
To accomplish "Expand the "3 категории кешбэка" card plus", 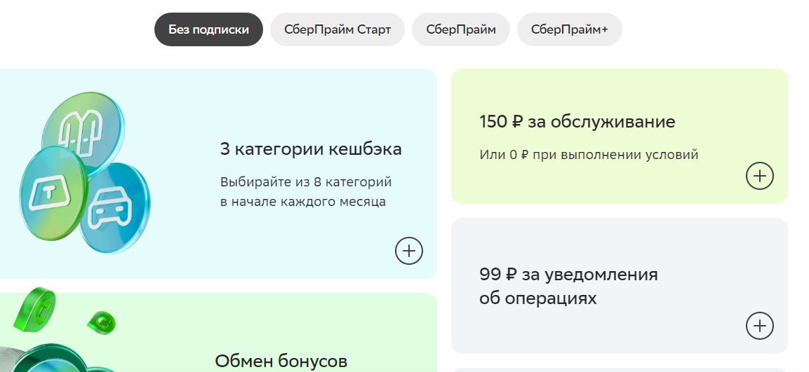I will tap(409, 251).
